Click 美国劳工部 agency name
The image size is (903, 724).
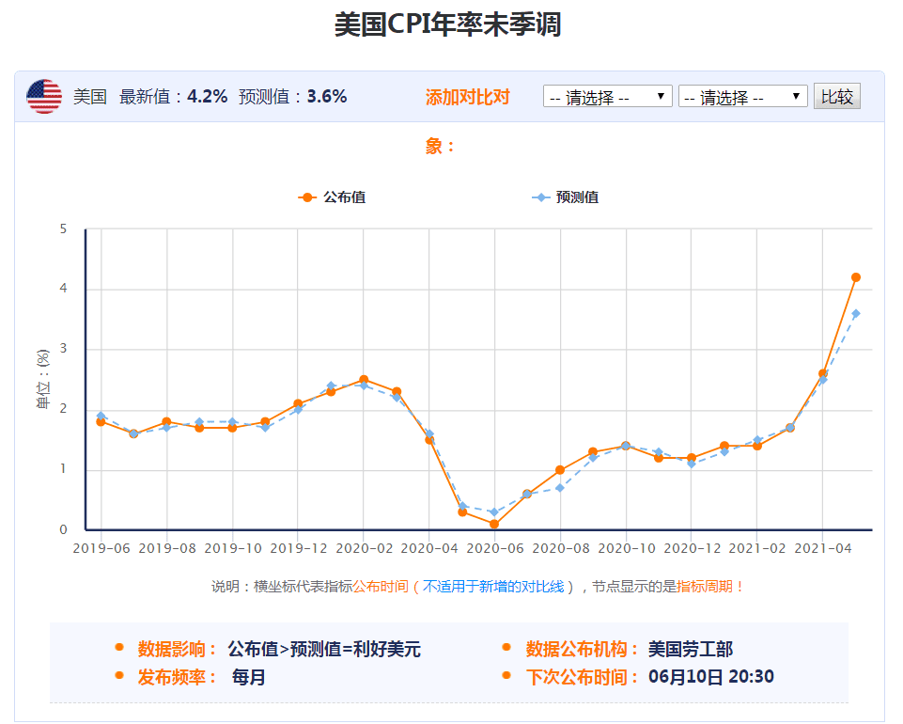pyautogui.click(x=691, y=649)
